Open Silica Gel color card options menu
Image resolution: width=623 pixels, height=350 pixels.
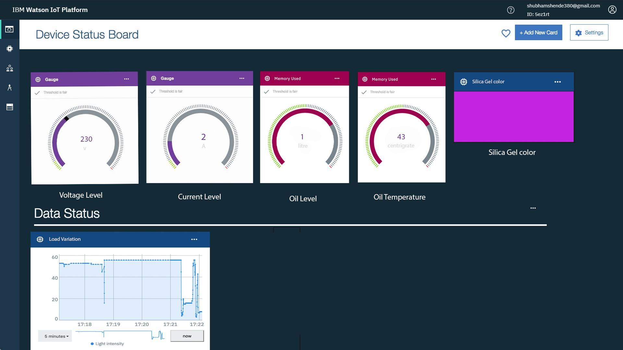557,82
